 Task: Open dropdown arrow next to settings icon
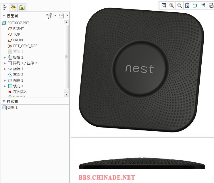(55, 16)
